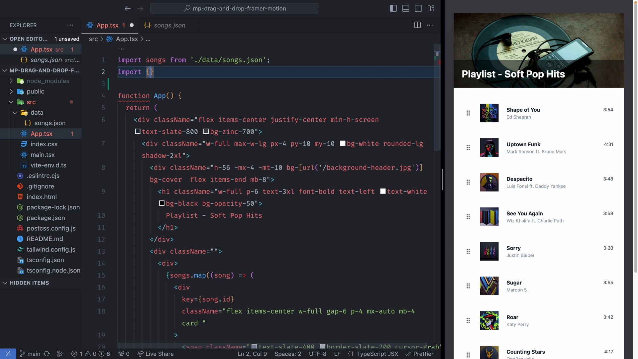Click src in the breadcrumb
Viewport: 638px width, 359px height.
[93, 39]
